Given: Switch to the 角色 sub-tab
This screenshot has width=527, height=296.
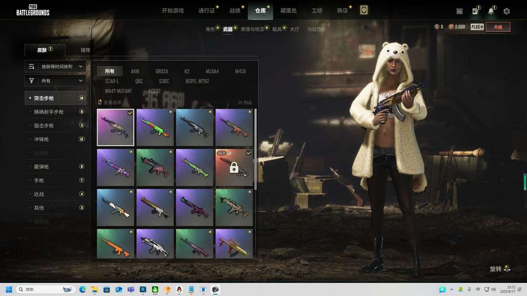Looking at the screenshot, I should (x=210, y=29).
